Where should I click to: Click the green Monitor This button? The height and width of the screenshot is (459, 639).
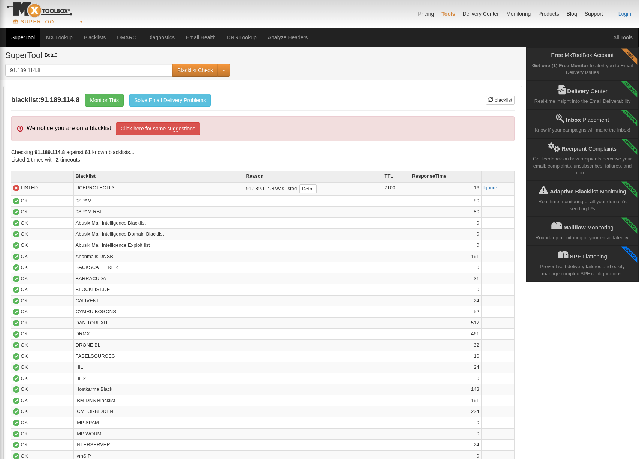(x=104, y=100)
